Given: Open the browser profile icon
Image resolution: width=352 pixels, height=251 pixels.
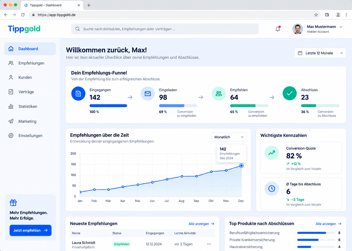Looking at the screenshot, I should click(338, 15).
